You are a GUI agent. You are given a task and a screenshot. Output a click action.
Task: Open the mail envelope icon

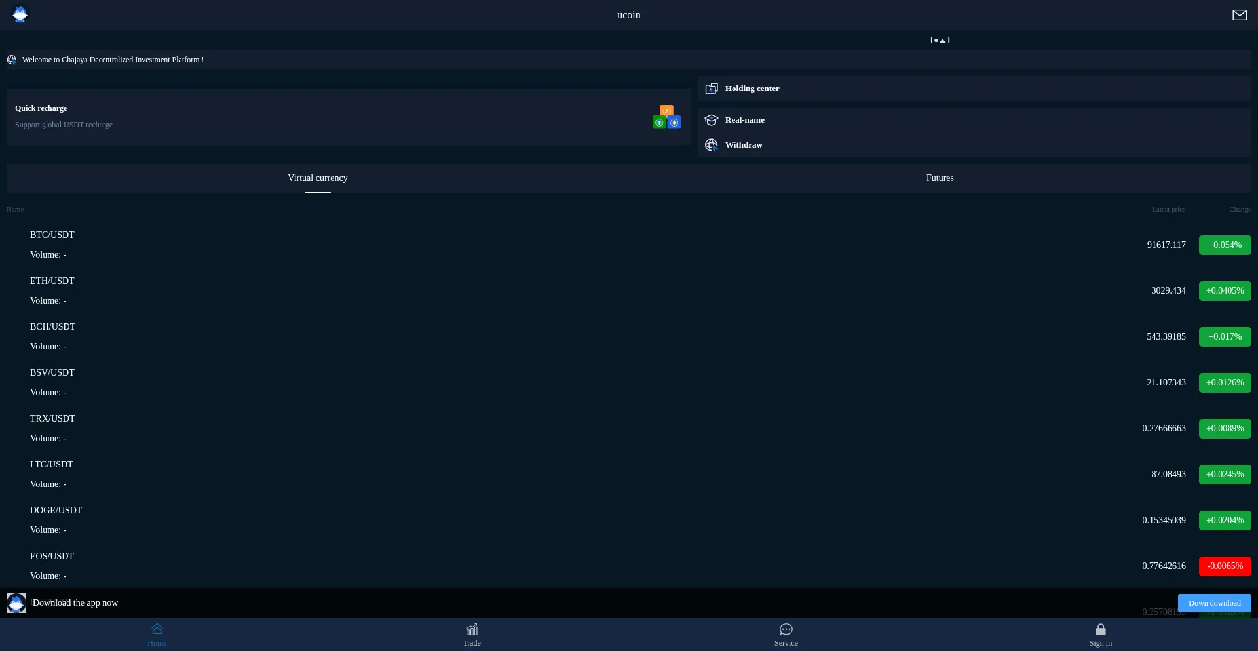tap(1239, 15)
